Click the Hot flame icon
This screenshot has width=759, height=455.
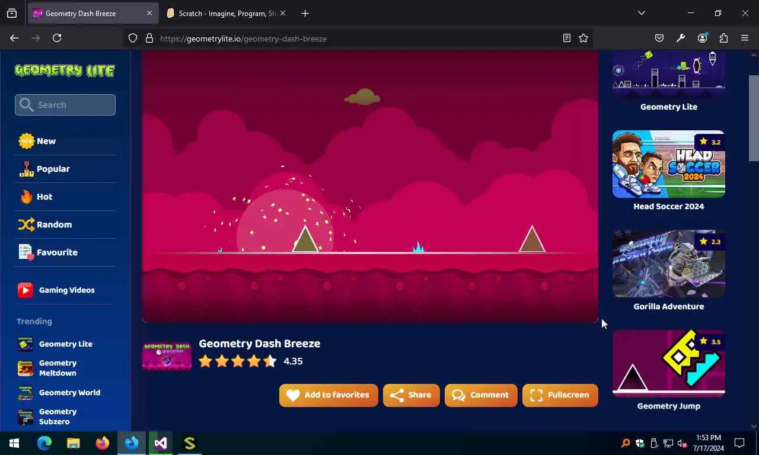tap(26, 197)
